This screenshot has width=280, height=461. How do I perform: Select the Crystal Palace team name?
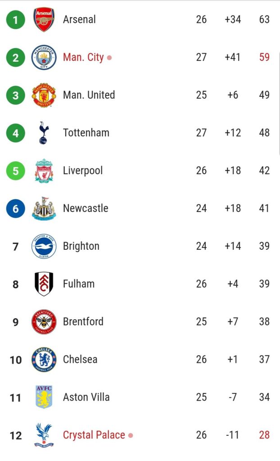[94, 435]
